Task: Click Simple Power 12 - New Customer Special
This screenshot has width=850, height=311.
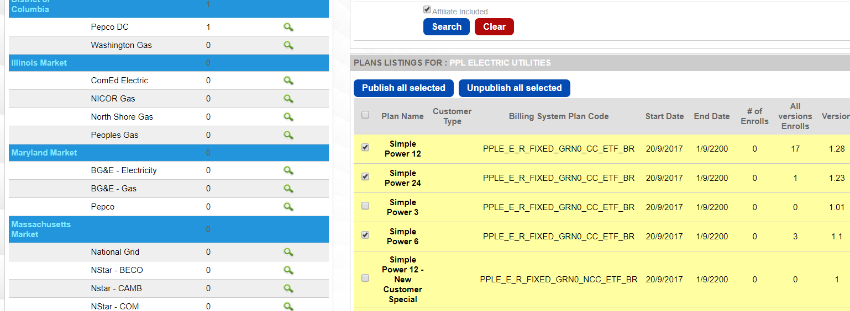Action: [x=403, y=280]
